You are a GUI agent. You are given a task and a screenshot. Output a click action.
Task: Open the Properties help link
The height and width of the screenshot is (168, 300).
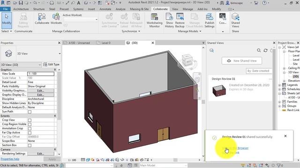coord(10,159)
